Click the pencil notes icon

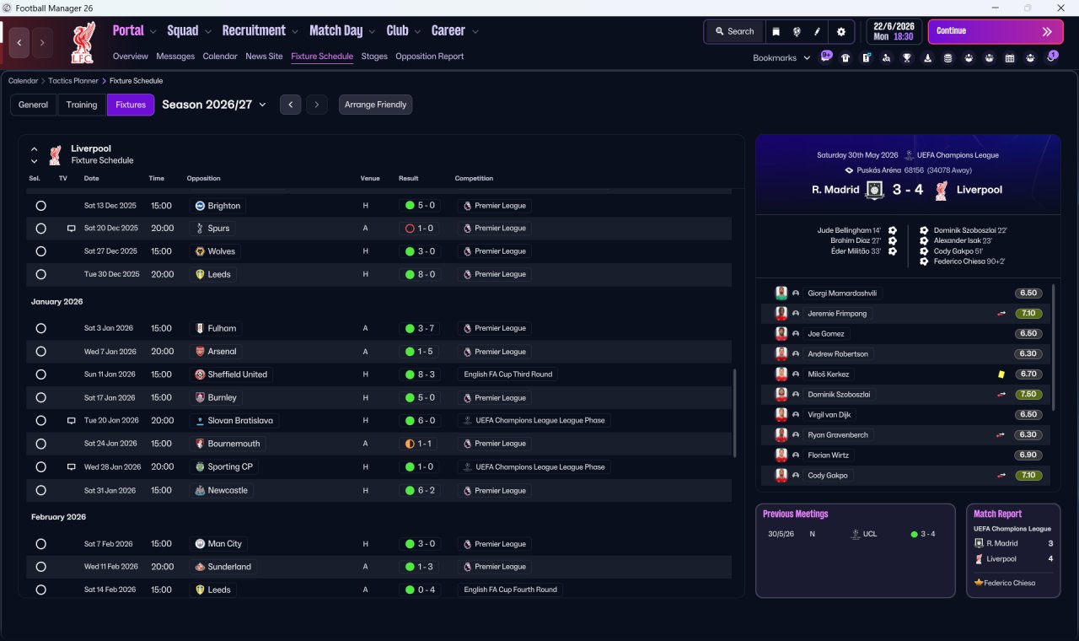[x=817, y=31]
